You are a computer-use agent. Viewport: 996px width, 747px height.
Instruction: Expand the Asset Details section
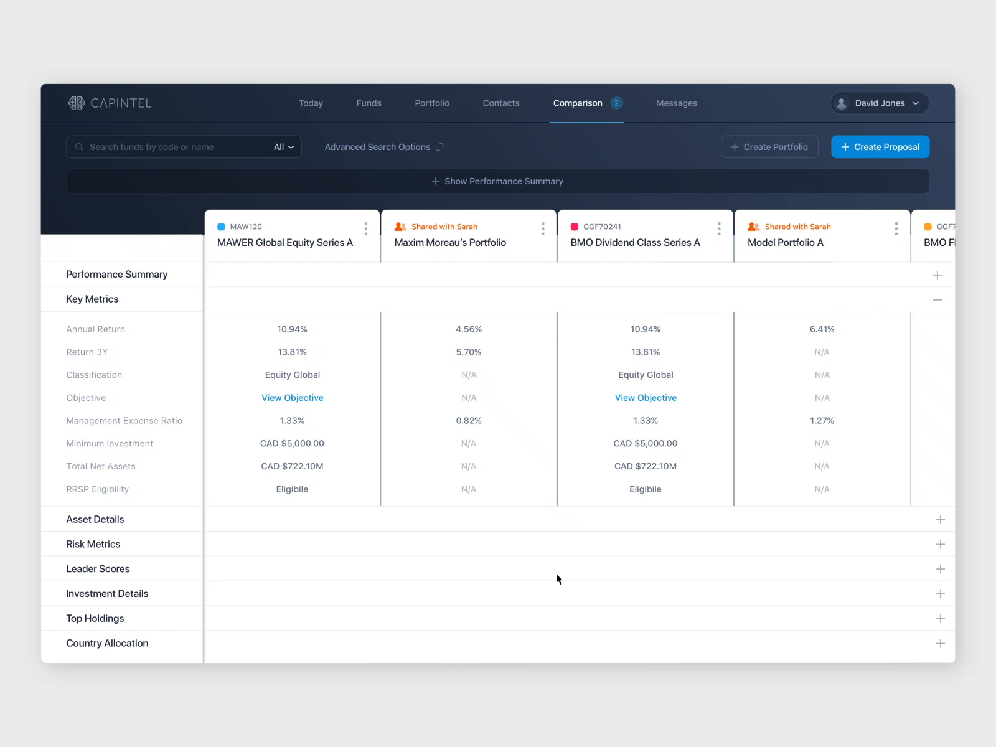coord(941,519)
